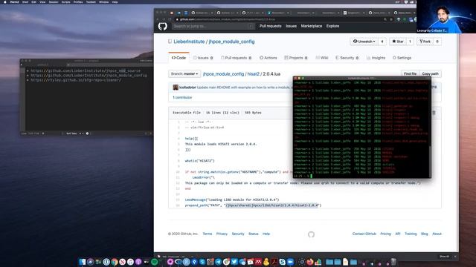Open Google Chrome from the Dock

[115, 262]
